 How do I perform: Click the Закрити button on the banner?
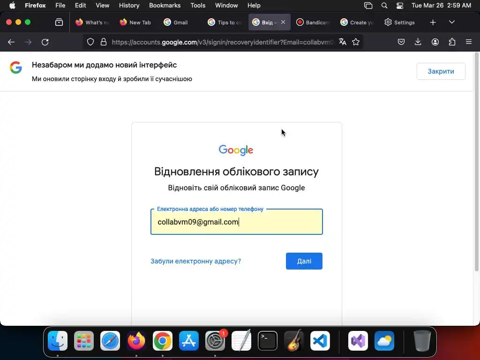(x=441, y=71)
